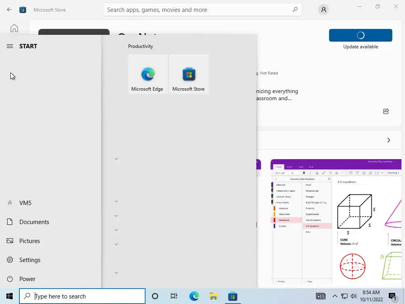Viewport: 405px width, 304px height.
Task: Open the VM5 user account entry
Action: pos(51,203)
